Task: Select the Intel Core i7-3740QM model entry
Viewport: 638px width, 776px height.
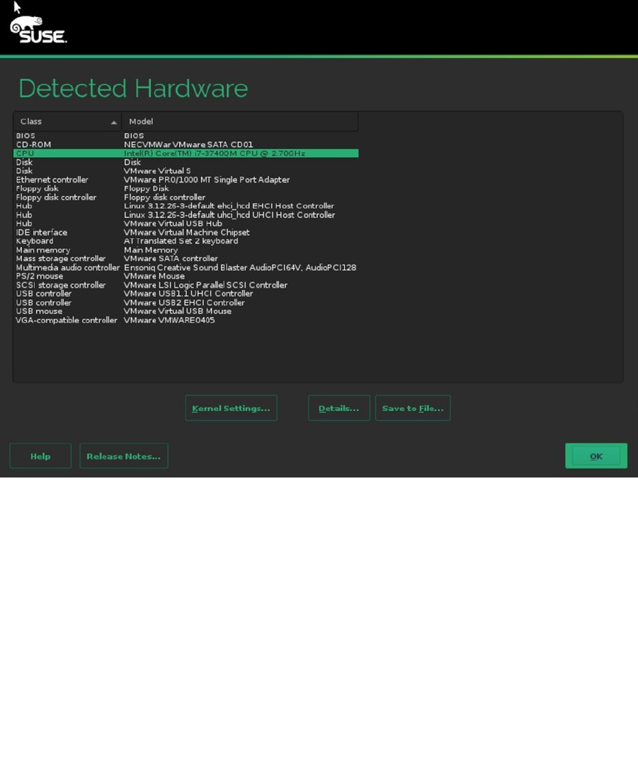Action: pos(215,154)
